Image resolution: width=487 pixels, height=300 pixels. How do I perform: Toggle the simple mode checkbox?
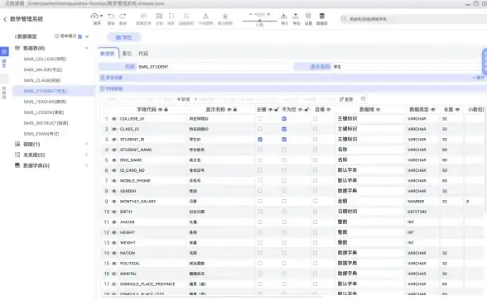[80, 36]
